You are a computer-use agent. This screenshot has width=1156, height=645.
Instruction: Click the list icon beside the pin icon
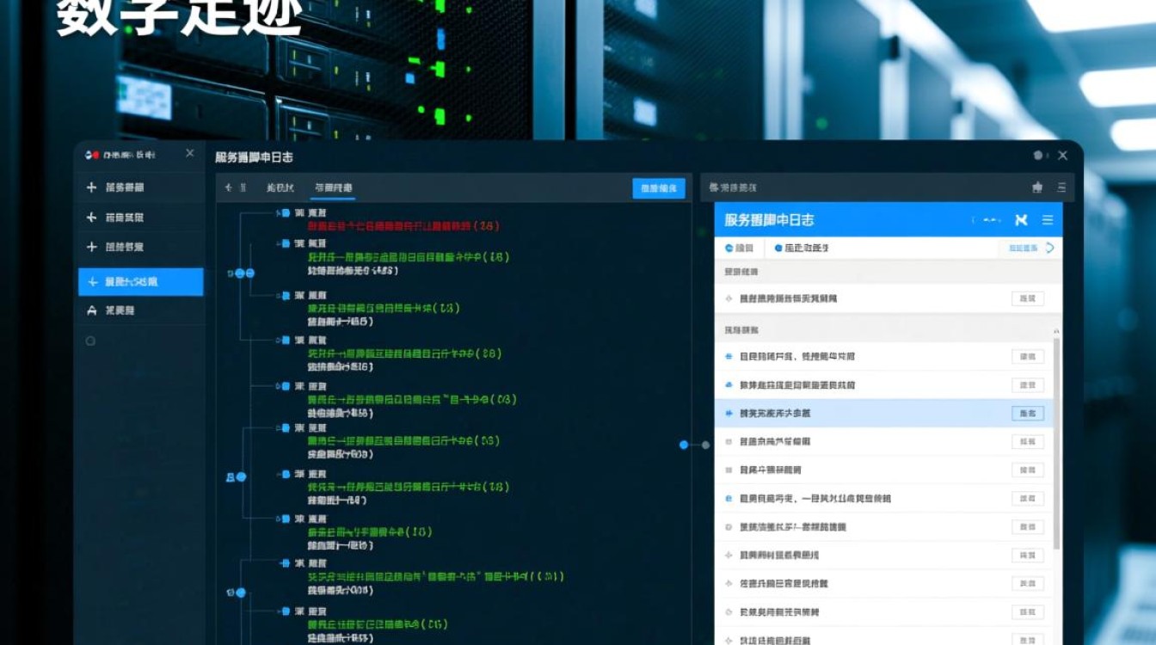tap(1061, 187)
